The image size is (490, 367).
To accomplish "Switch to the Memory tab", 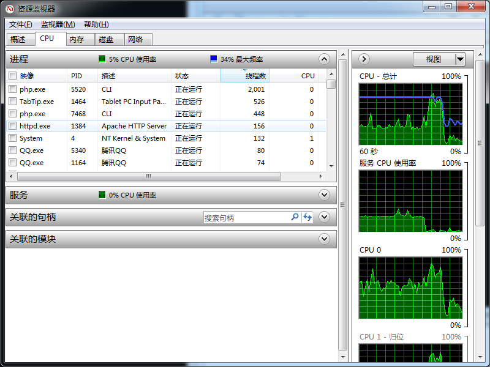I will 77,39.
